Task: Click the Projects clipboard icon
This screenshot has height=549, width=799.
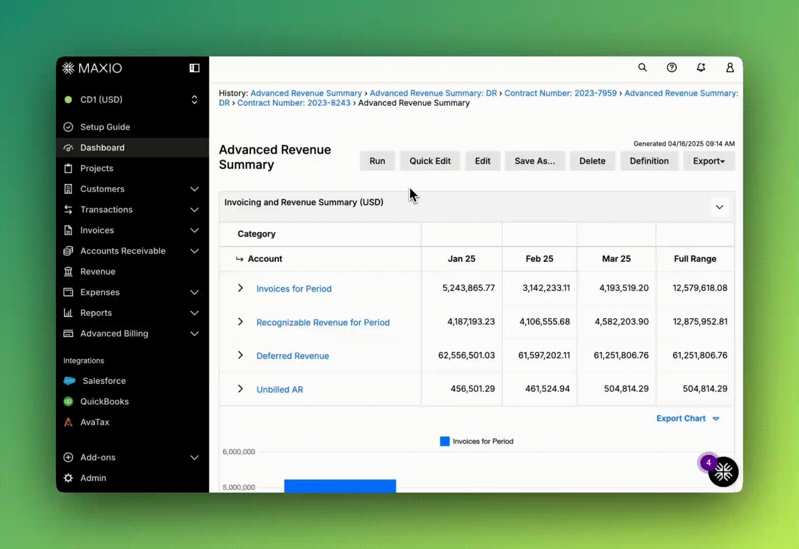Action: pos(68,168)
